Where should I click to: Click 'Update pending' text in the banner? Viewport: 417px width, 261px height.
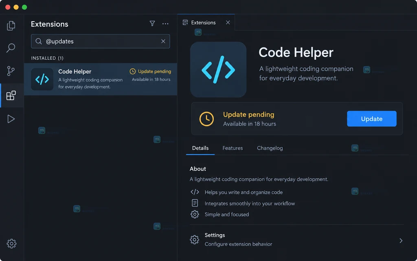249,115
